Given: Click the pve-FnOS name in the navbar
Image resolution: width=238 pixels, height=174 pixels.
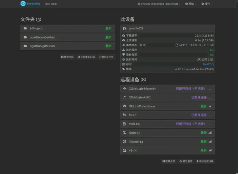Looking at the screenshot, I should click(x=51, y=4).
